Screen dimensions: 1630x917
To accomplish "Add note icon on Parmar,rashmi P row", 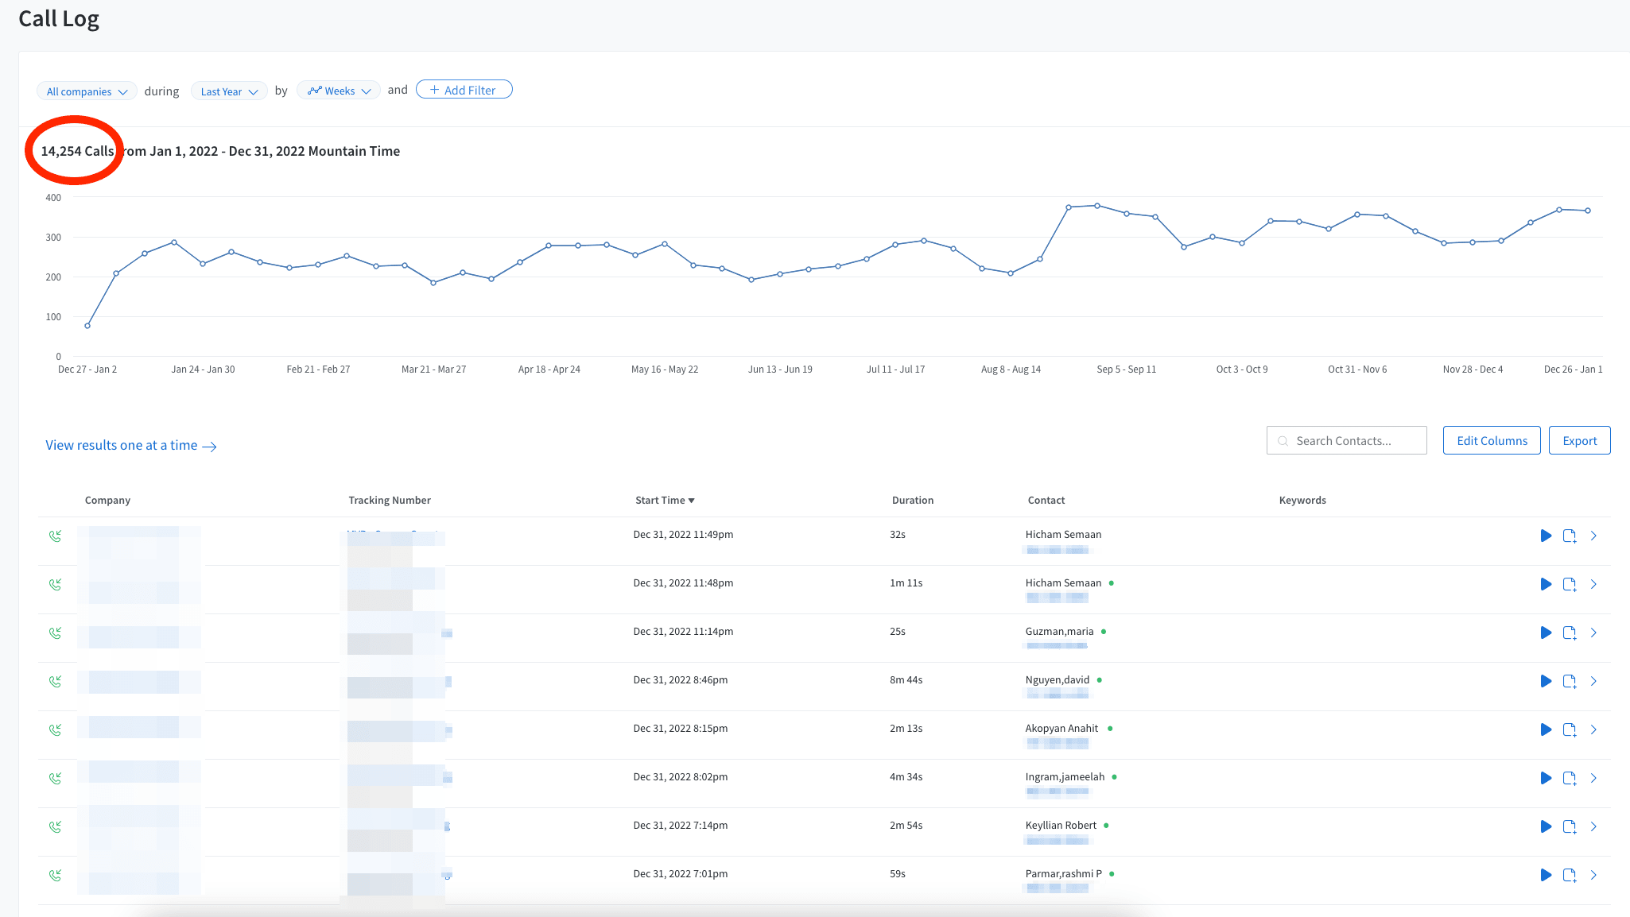I will click(1570, 875).
